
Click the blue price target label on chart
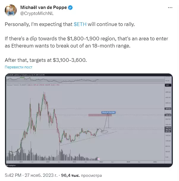(109, 112)
